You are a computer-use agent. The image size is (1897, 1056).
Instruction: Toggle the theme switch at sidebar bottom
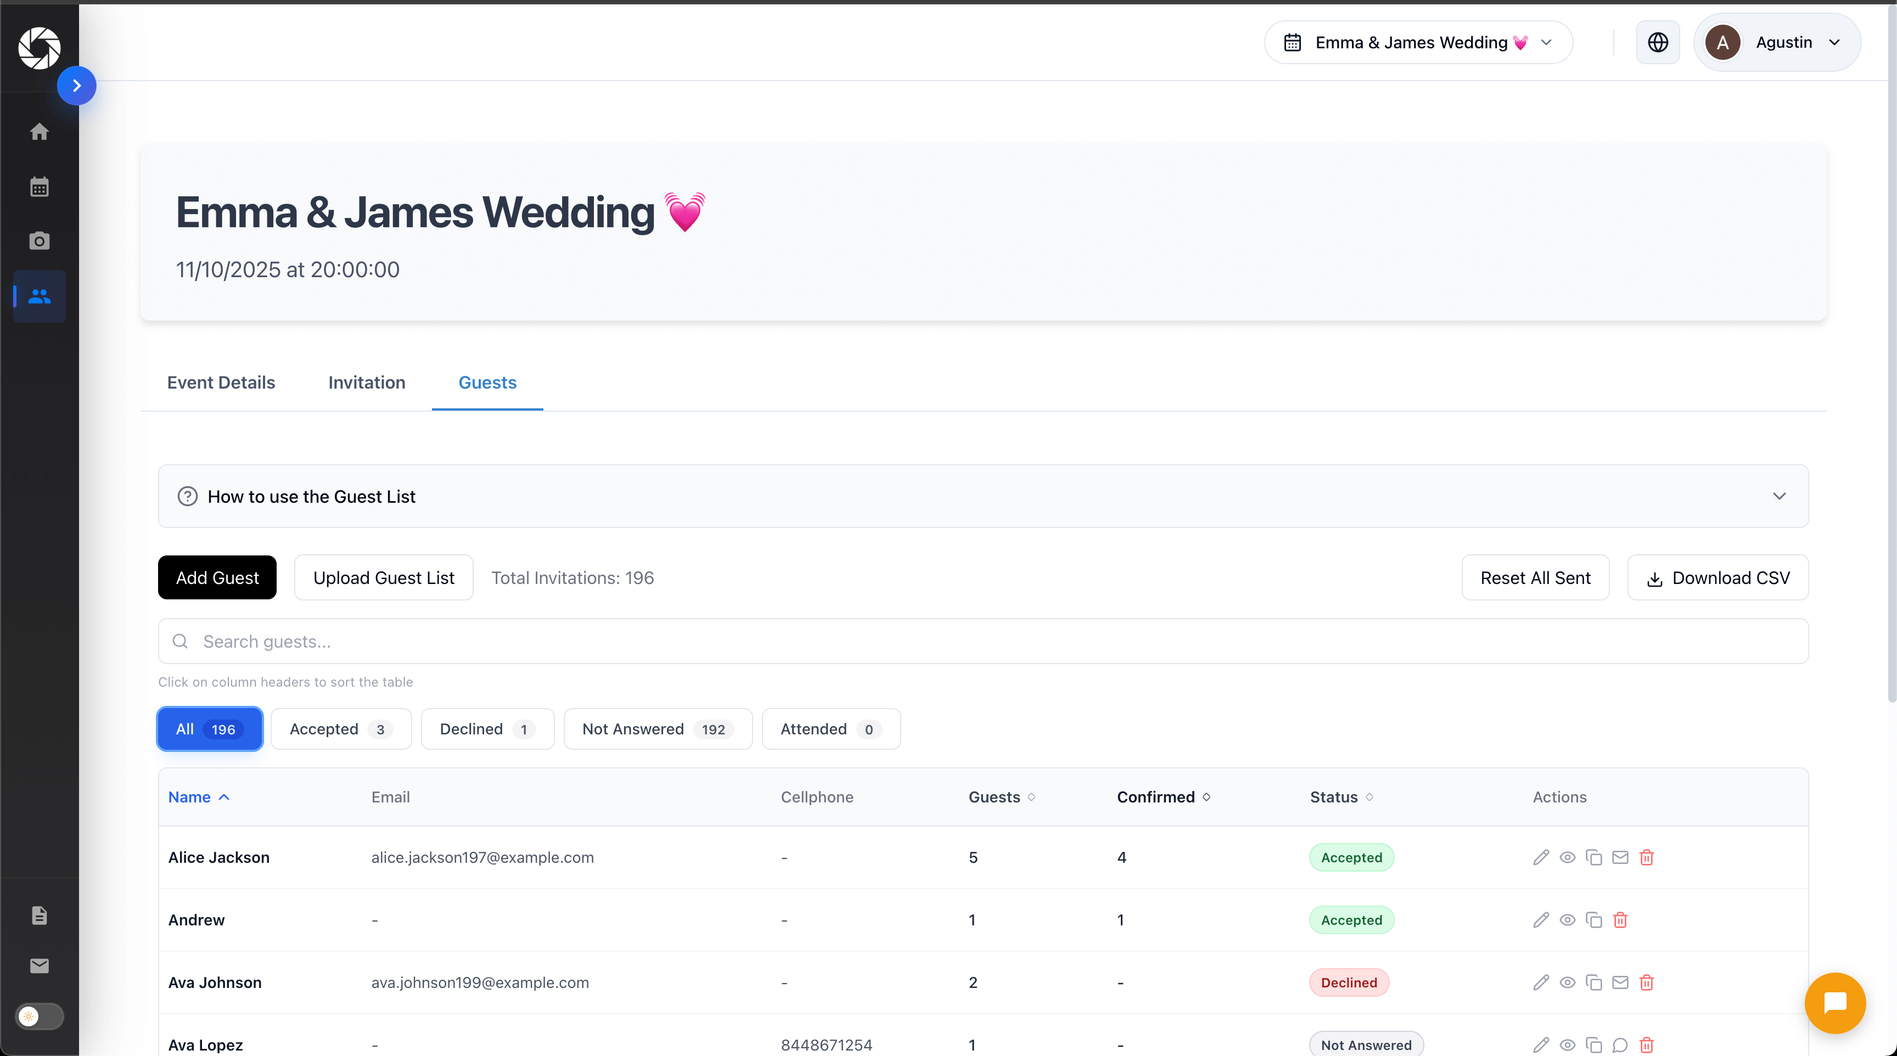[38, 1016]
